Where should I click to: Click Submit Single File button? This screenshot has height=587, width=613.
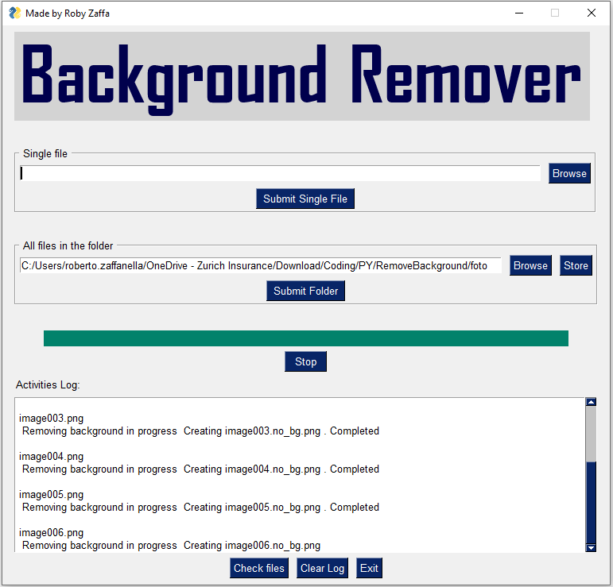[305, 199]
